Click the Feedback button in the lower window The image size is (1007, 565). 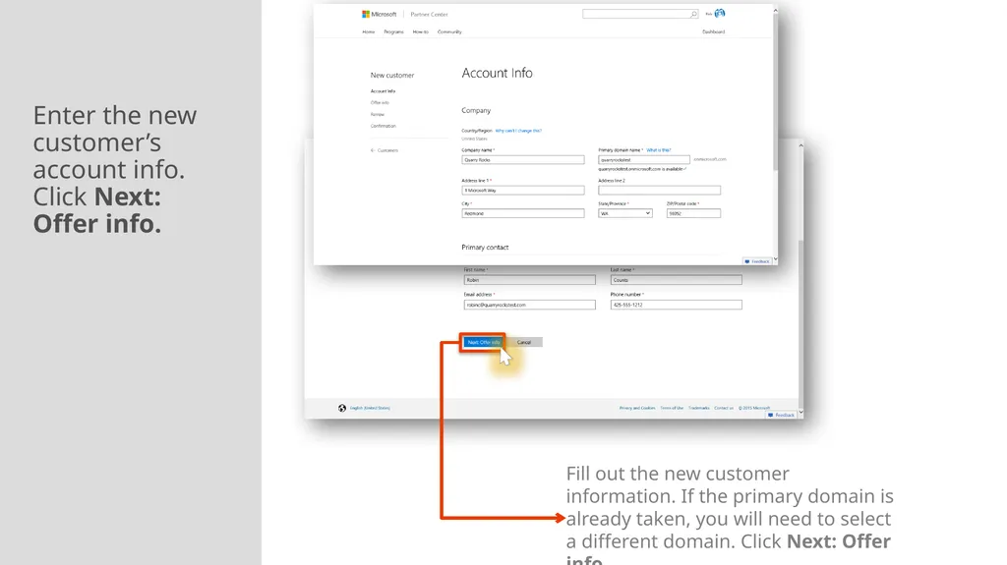(x=781, y=416)
